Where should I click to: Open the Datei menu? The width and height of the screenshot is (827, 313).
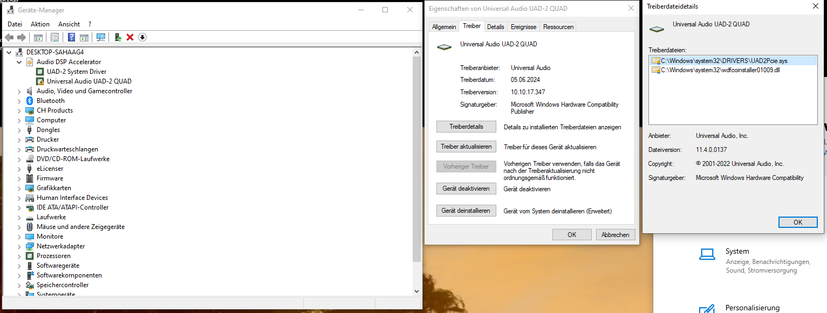pyautogui.click(x=15, y=24)
